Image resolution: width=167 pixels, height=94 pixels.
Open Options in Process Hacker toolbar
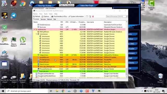coord(45,16)
